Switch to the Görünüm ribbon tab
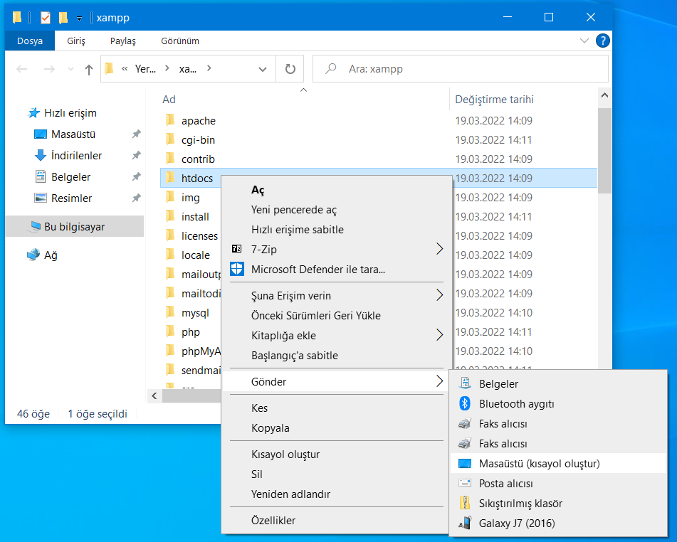677x542 pixels. [x=180, y=41]
